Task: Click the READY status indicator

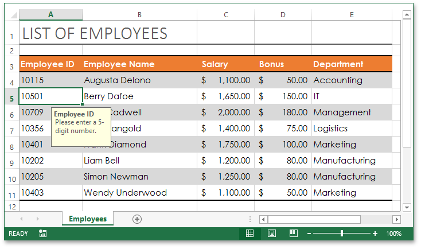Action: click(18, 234)
